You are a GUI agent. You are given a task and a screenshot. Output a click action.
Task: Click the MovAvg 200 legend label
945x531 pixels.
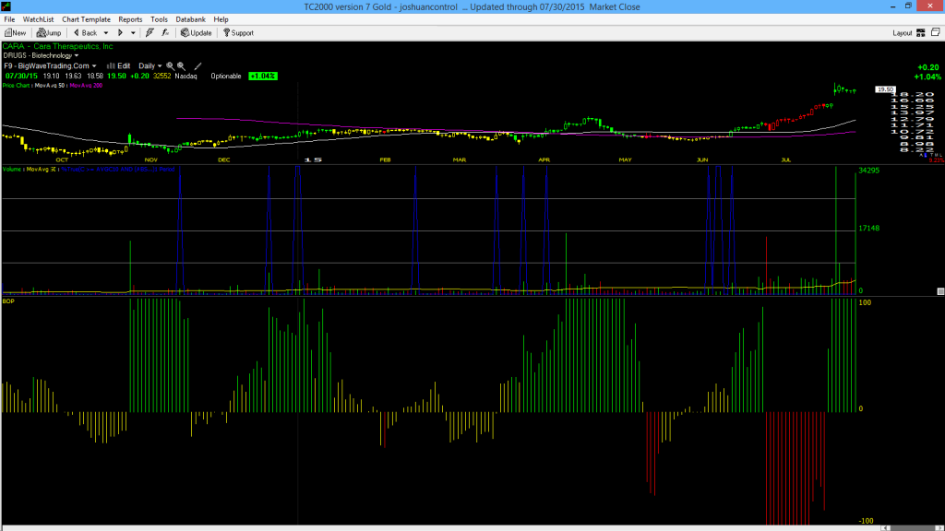click(x=86, y=86)
